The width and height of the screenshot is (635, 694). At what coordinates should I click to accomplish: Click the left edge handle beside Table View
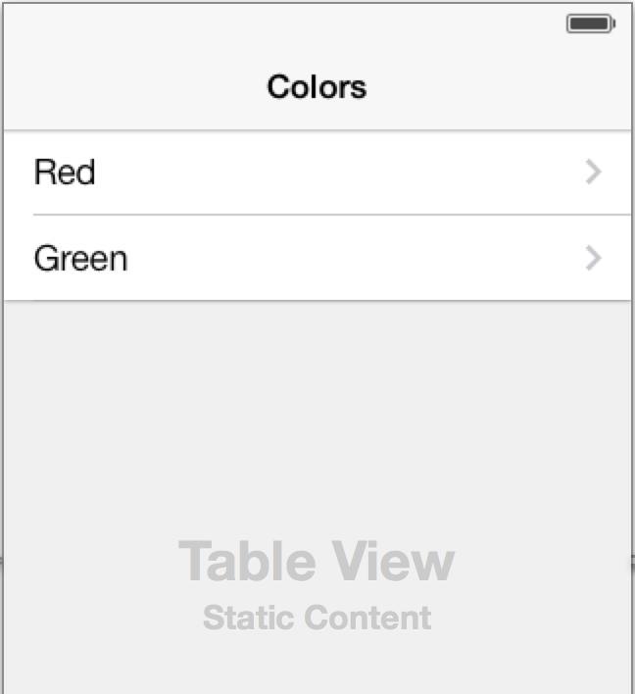tap(1, 561)
